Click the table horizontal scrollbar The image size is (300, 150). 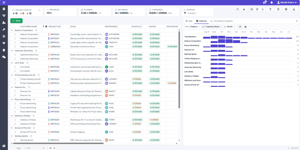(58, 143)
